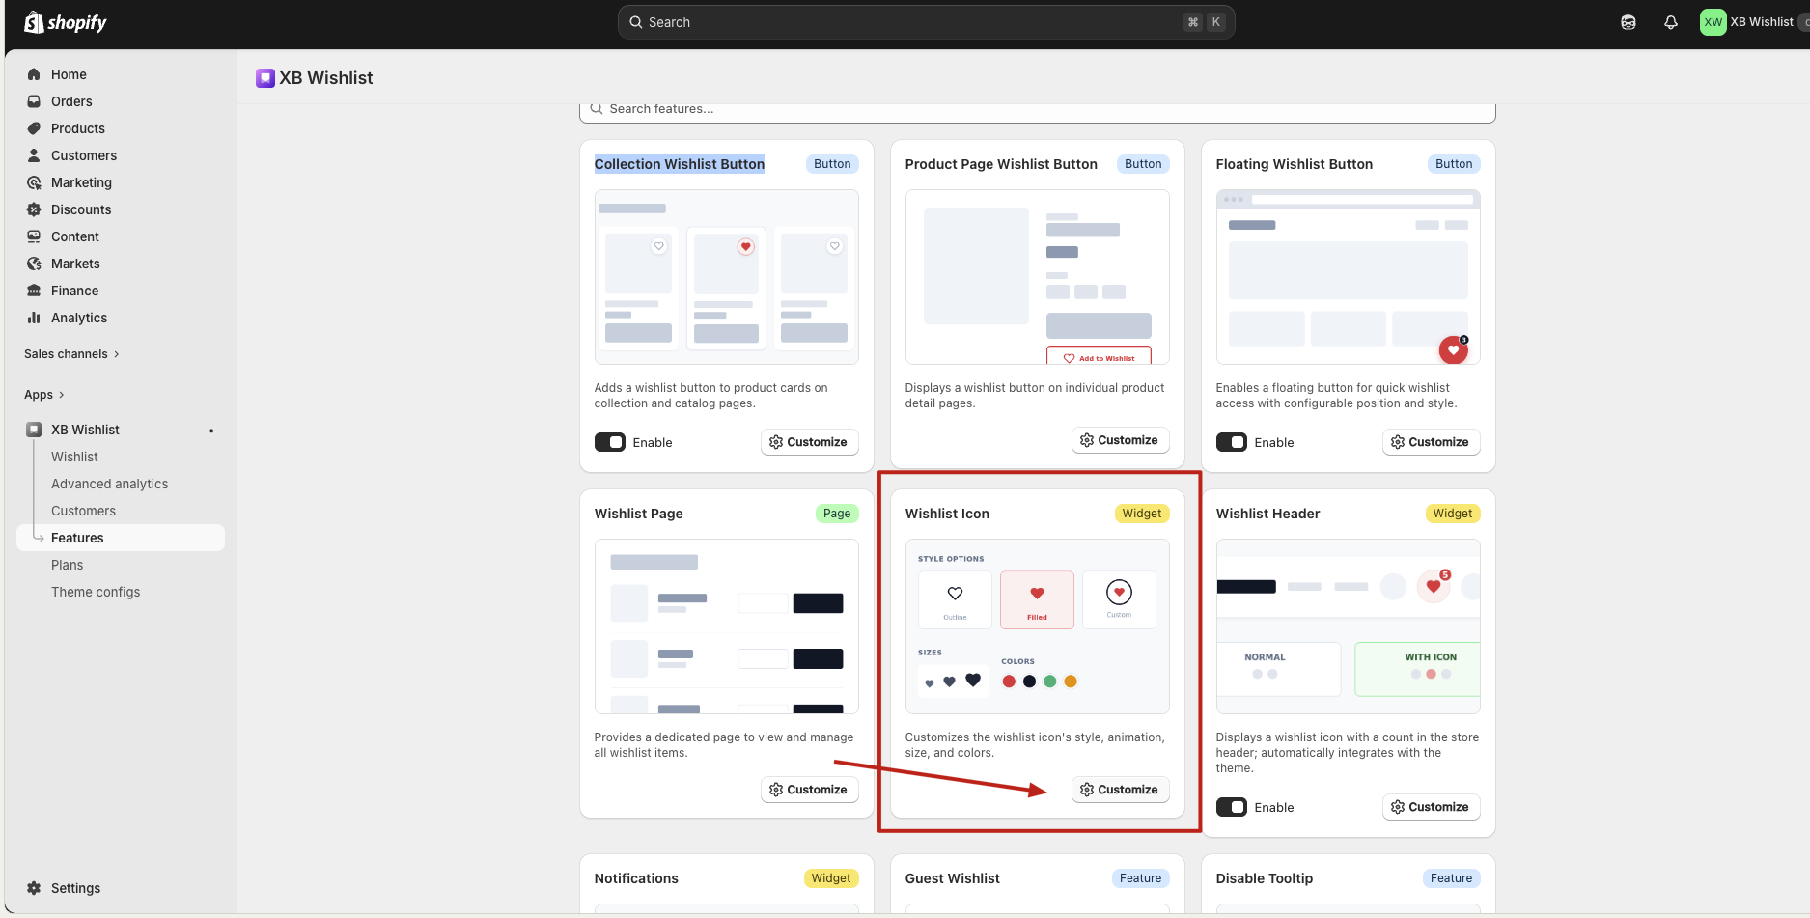This screenshot has height=918, width=1810.
Task: Open the main Customers person icon
Action: pyautogui.click(x=34, y=155)
